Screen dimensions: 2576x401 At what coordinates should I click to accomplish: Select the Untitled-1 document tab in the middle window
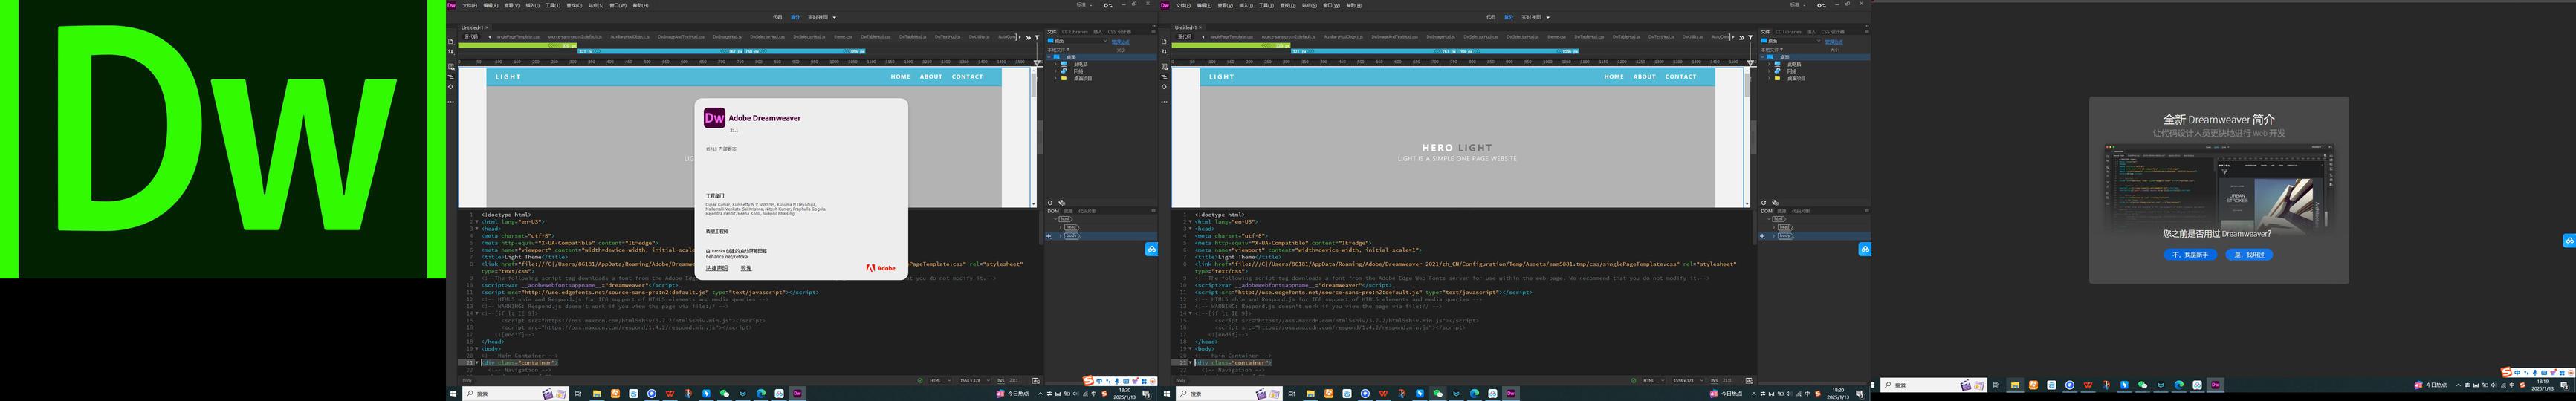(x=1186, y=27)
